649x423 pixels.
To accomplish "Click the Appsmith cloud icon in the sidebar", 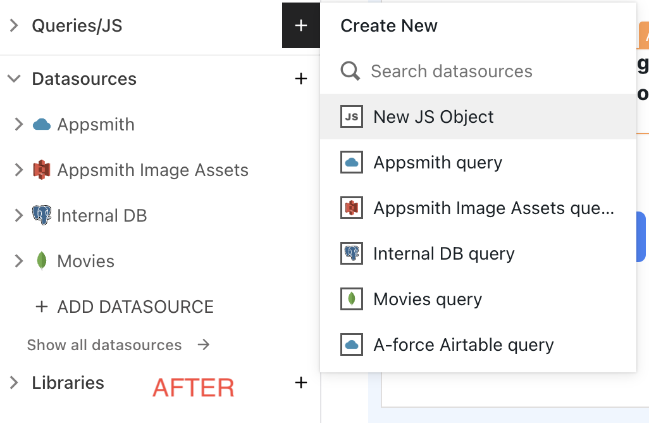I will click(x=42, y=125).
